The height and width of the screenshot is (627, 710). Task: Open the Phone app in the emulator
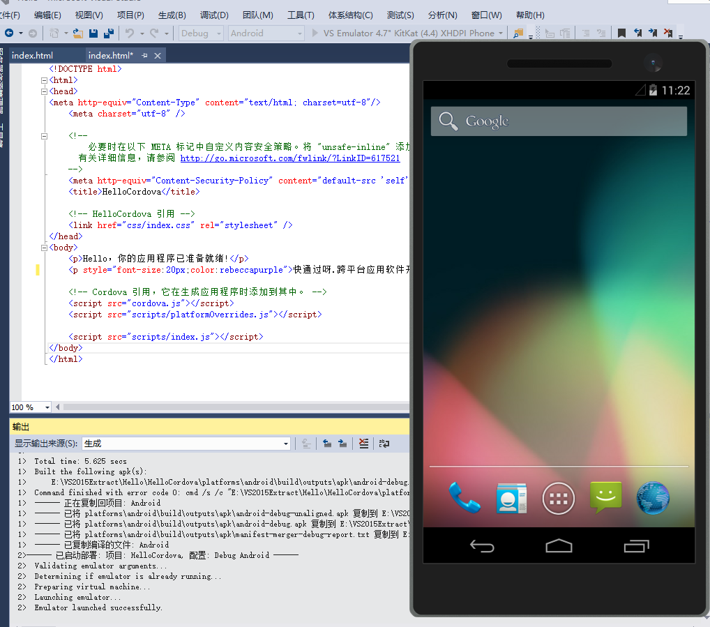click(x=464, y=498)
